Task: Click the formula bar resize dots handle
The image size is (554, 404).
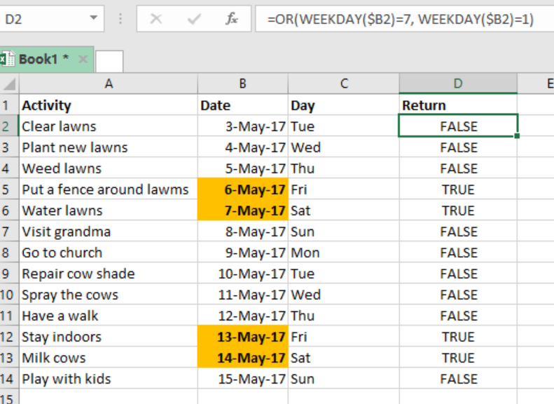Action: [x=120, y=19]
